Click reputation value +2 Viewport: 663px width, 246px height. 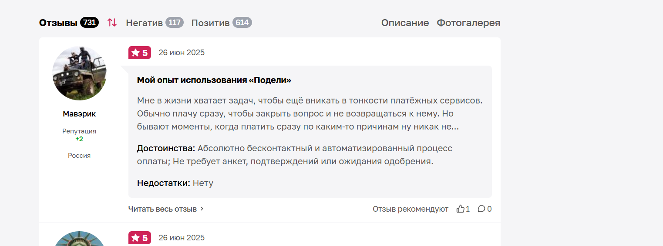tap(79, 139)
